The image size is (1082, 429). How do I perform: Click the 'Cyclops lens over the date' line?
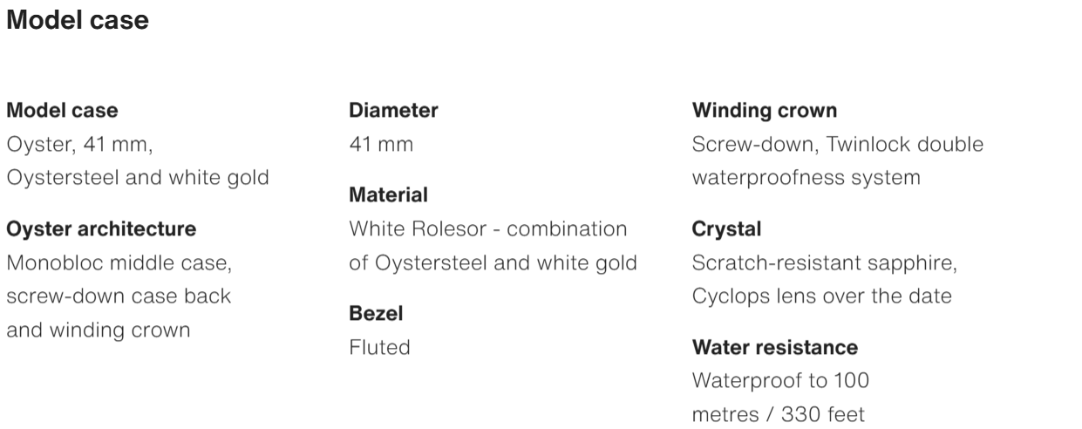pos(821,296)
